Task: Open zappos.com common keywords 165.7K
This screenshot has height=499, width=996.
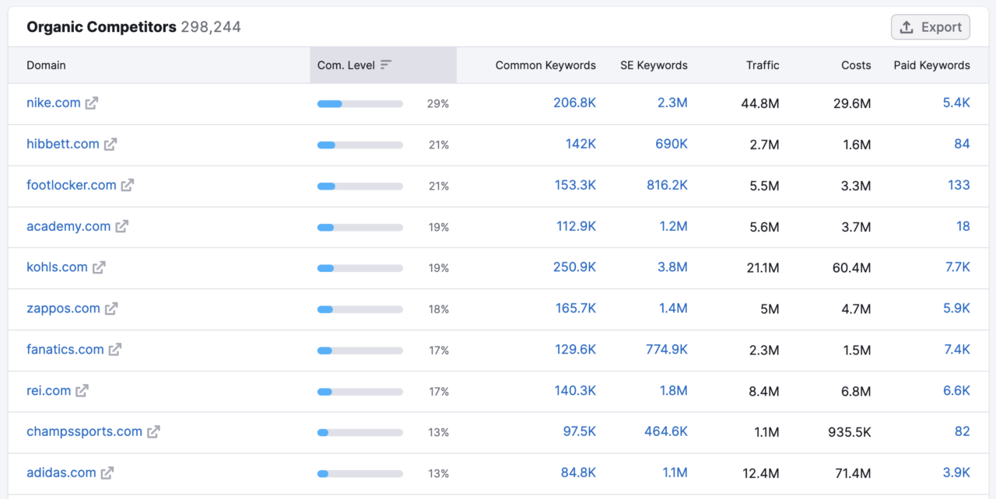Action: tap(576, 309)
